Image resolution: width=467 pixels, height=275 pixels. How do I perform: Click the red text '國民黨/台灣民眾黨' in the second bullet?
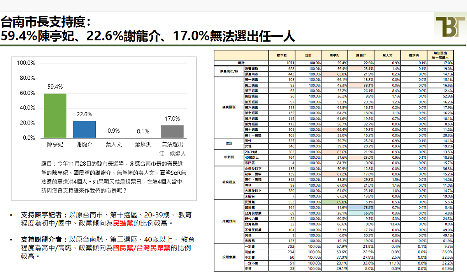[141, 249]
